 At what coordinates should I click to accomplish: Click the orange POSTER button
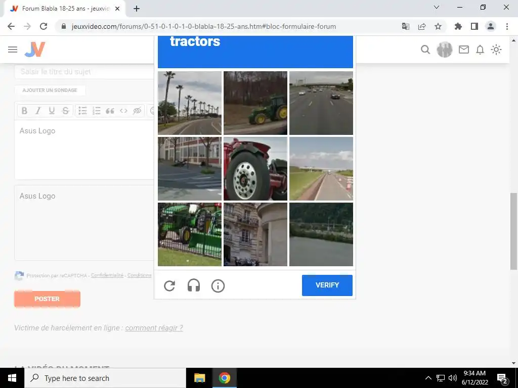pos(47,299)
